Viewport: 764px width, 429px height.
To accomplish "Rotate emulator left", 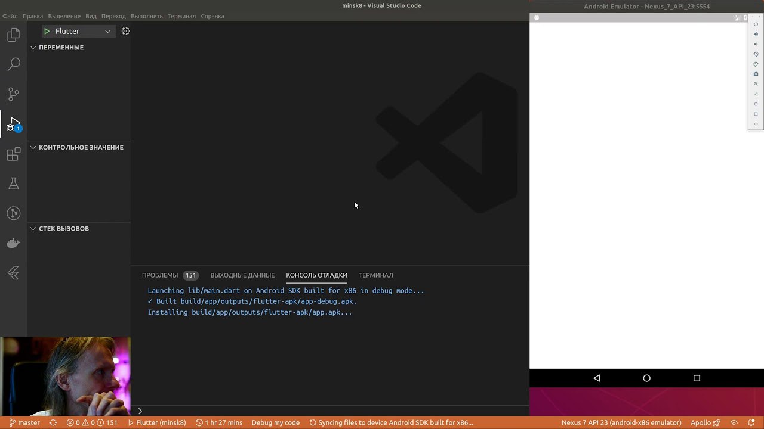I will pyautogui.click(x=756, y=54).
